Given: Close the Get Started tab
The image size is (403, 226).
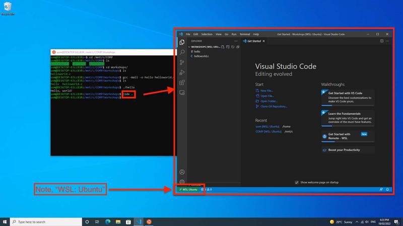Looking at the screenshot, I should point(263,41).
